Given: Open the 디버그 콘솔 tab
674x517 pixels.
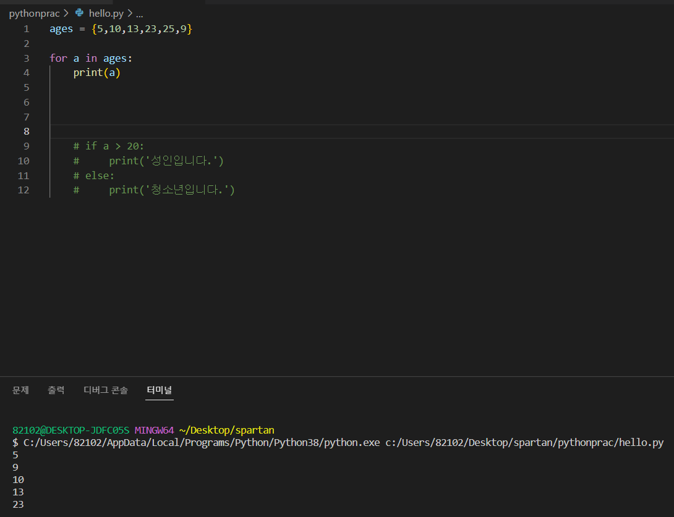Looking at the screenshot, I should (106, 390).
